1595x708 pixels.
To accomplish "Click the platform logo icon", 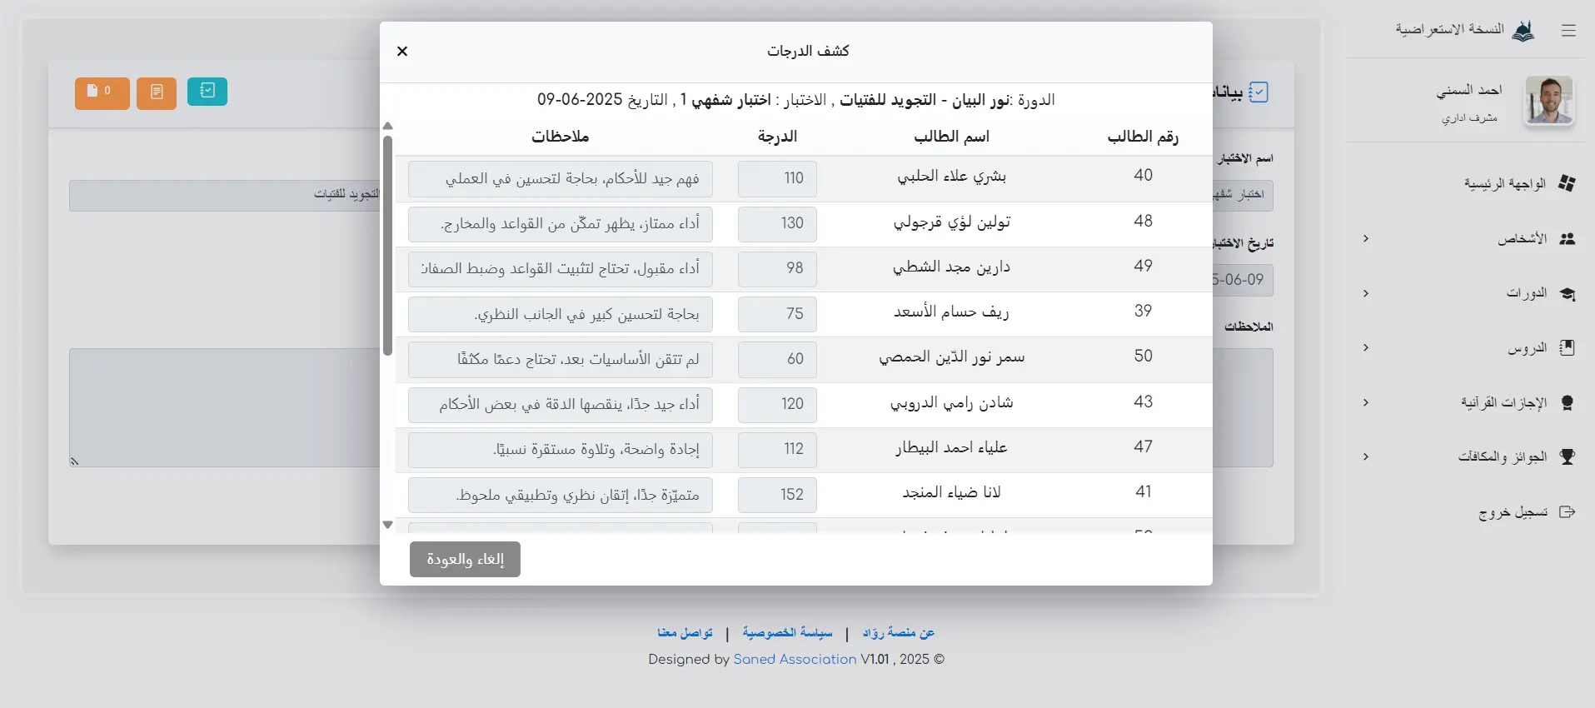I will point(1523,31).
